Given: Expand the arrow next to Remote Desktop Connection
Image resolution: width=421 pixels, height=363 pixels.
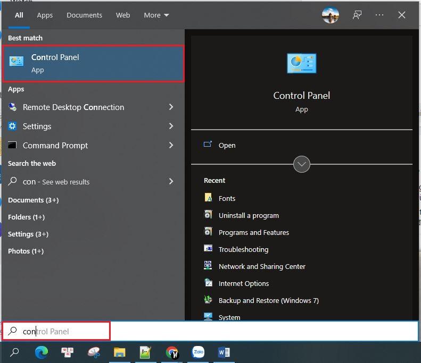Looking at the screenshot, I should pos(171,107).
